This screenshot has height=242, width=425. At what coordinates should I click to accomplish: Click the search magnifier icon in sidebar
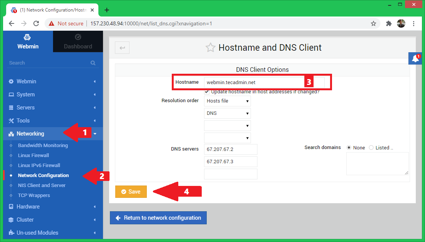pyautogui.click(x=93, y=63)
